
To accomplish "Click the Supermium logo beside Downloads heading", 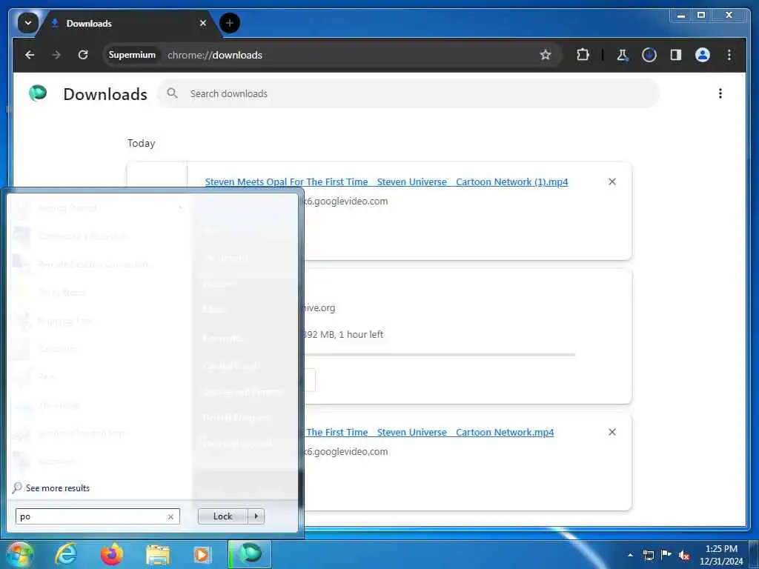I will (x=38, y=93).
